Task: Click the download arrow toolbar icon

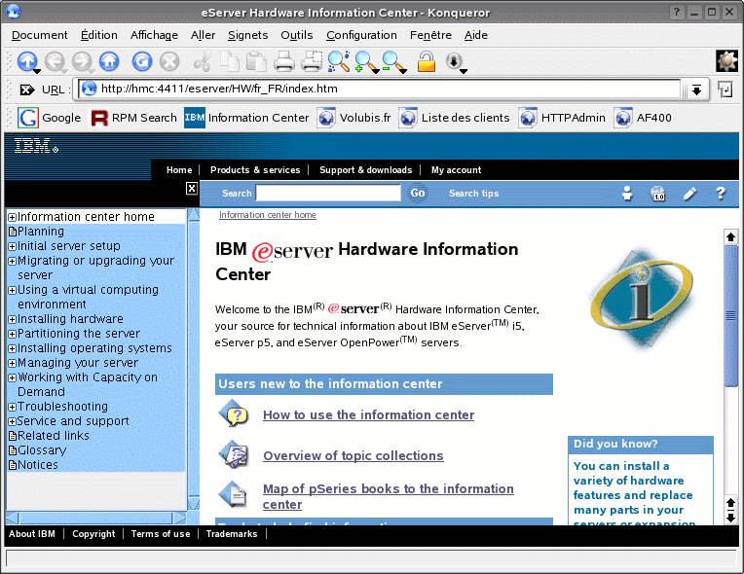Action: pos(454,61)
